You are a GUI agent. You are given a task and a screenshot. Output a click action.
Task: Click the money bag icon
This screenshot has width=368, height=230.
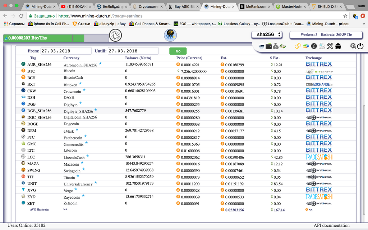[x=276, y=46]
